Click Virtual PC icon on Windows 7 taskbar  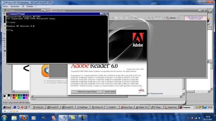[63, 118]
